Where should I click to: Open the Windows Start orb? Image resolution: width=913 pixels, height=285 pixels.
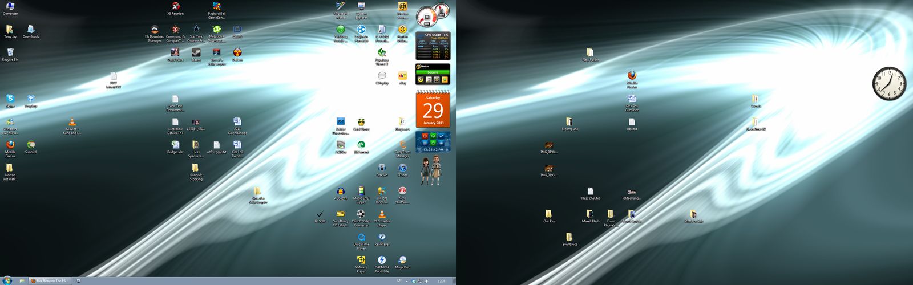coord(7,280)
